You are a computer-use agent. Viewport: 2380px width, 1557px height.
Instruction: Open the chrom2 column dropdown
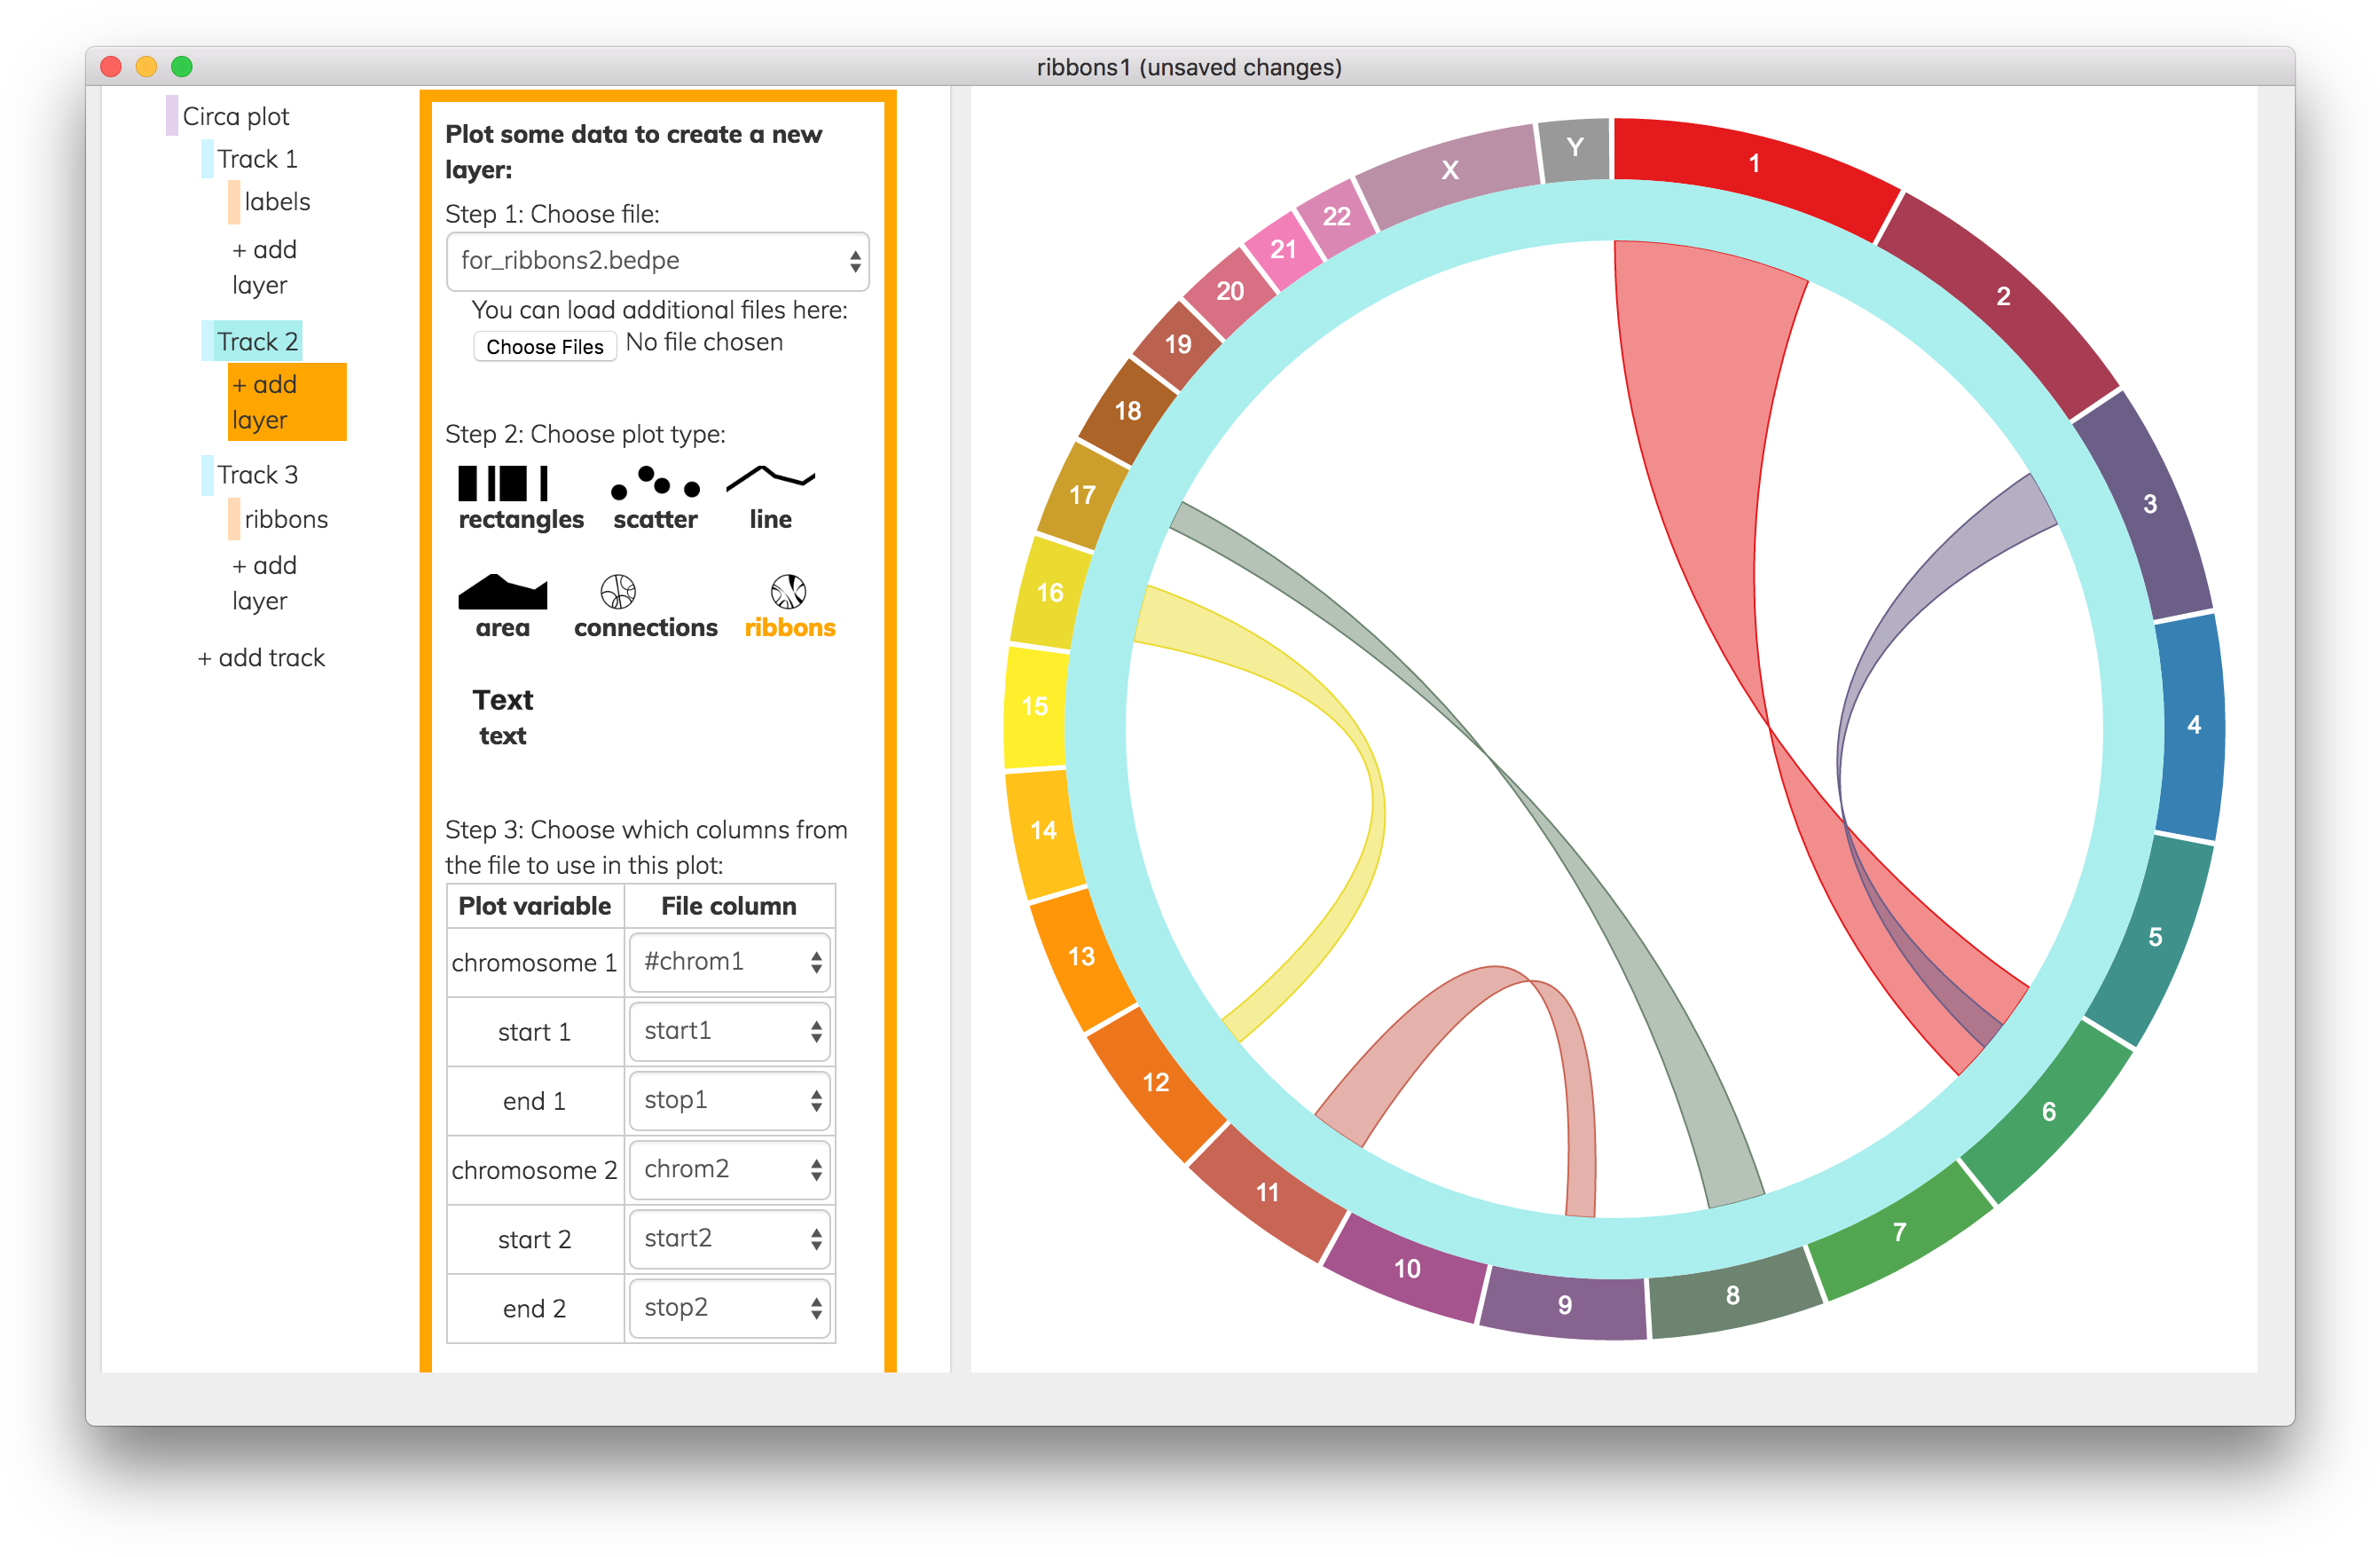click(x=730, y=1169)
